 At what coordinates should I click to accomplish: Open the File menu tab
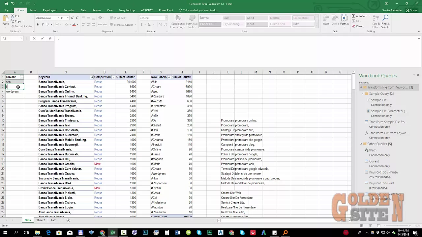pyautogui.click(x=6, y=10)
